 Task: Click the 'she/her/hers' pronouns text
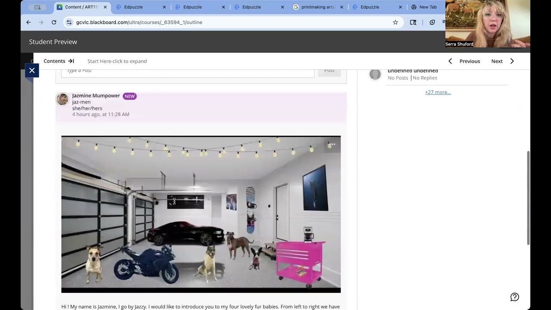(87, 108)
